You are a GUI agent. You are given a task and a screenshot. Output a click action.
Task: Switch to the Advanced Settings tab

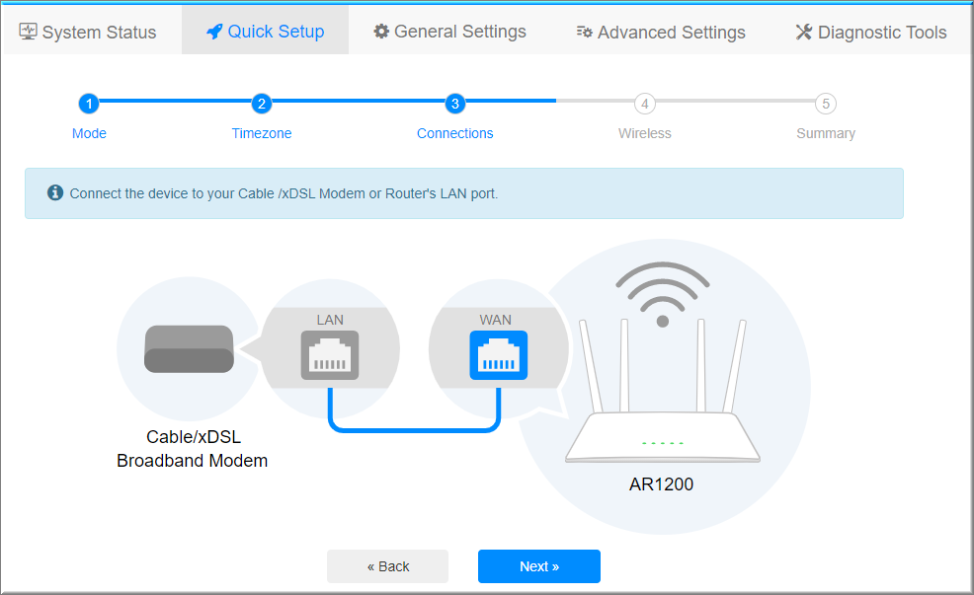pos(661,32)
